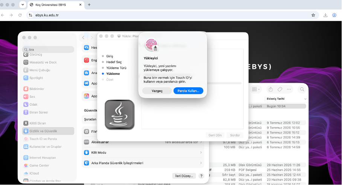The height and width of the screenshot is (185, 342).
Task: Click the Touch ID fingerprint icon
Action: click(x=151, y=45)
